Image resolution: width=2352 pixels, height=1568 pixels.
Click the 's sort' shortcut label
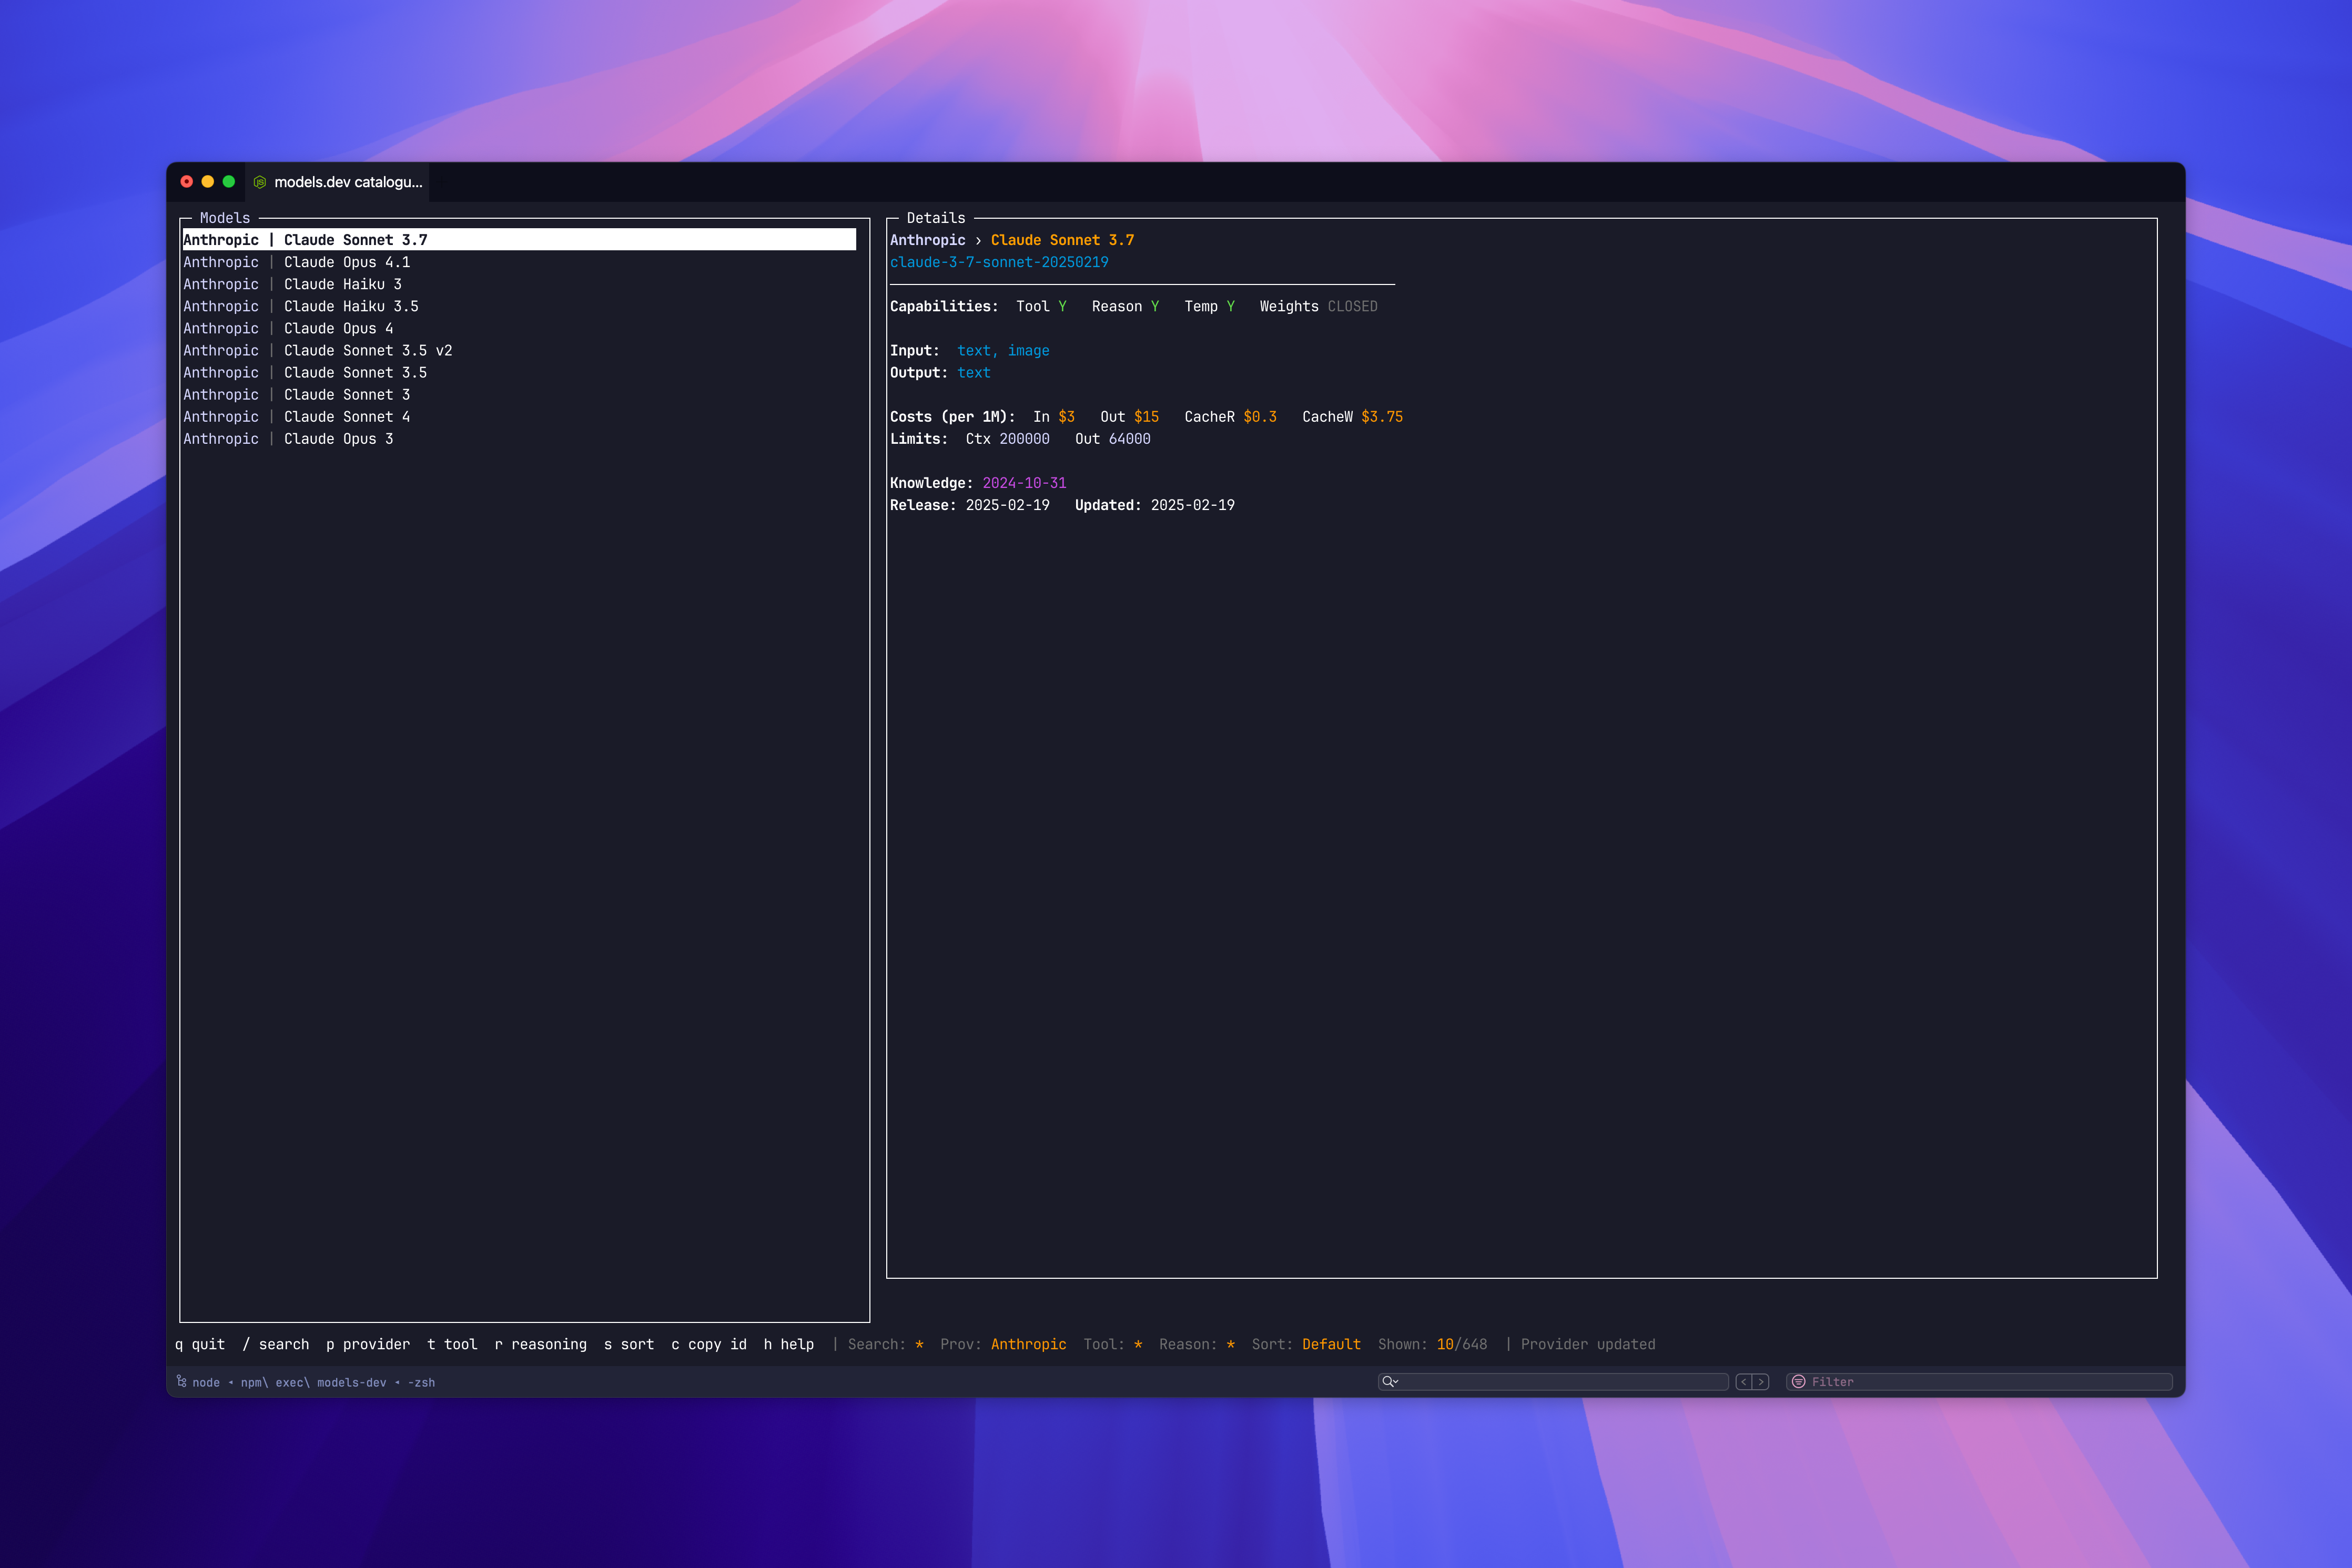point(628,1344)
